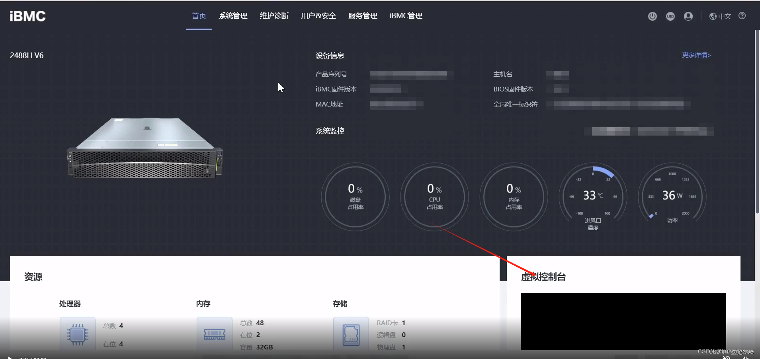Viewport: 760px width, 359px height.
Task: Click the storage disk icon
Action: coord(351,335)
